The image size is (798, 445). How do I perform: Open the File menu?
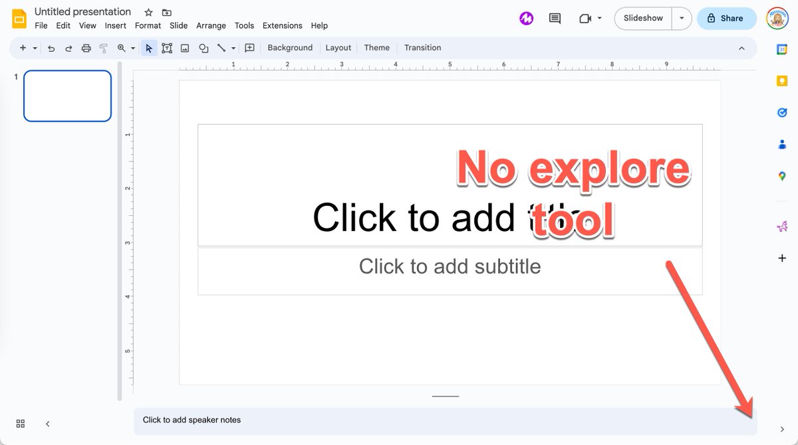(41, 25)
